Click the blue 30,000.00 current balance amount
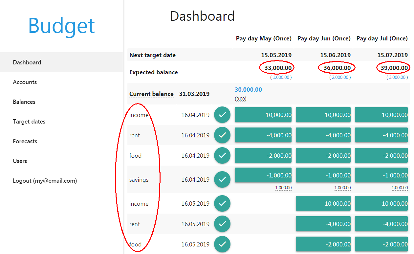Viewport: 414px width, 254px height. click(x=248, y=90)
